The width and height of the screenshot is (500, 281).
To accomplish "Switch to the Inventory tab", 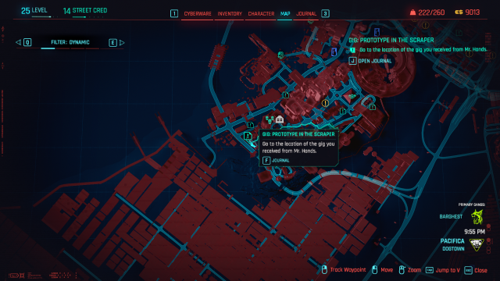I will click(x=230, y=14).
